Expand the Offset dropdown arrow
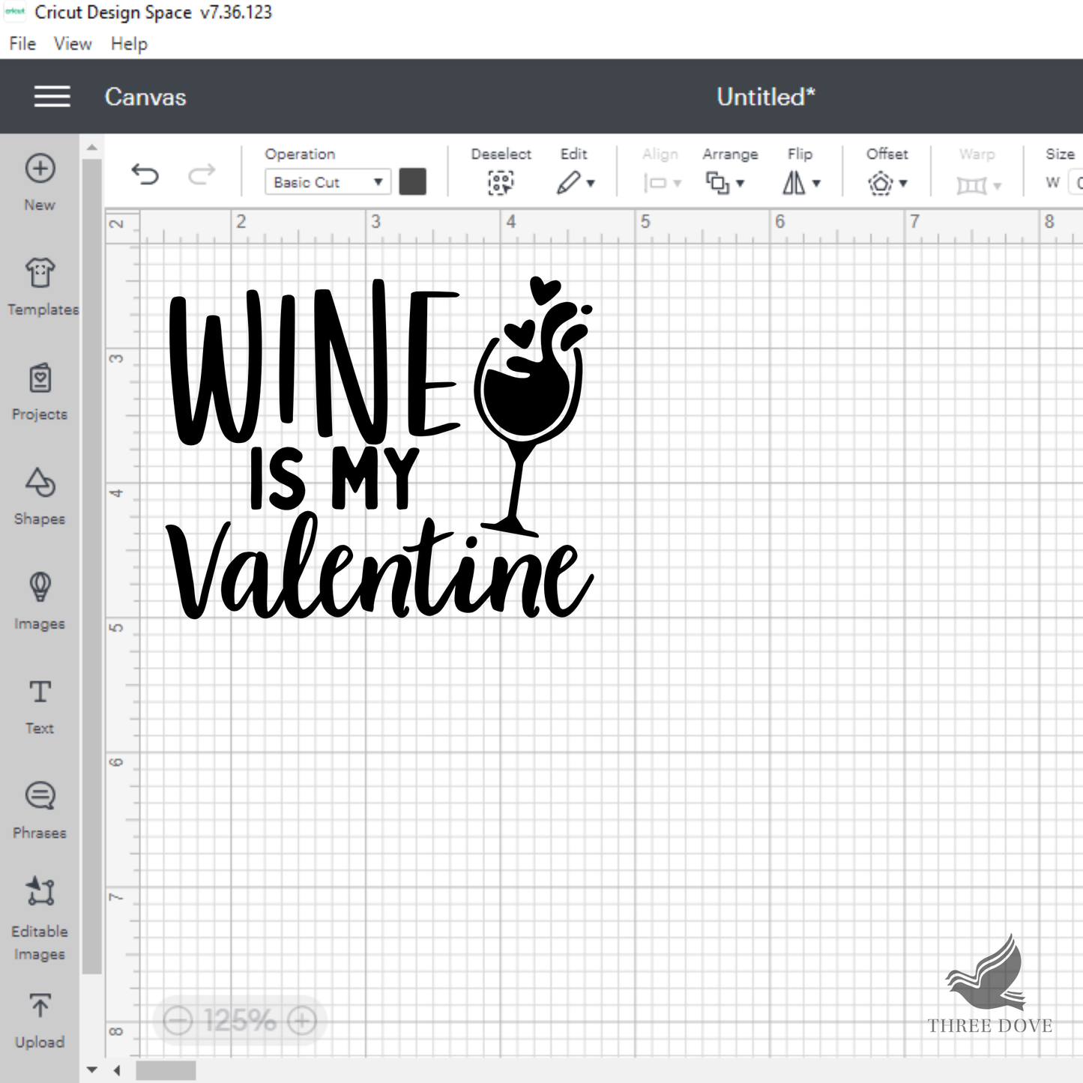Viewport: 1083px width, 1083px height. coord(903,184)
